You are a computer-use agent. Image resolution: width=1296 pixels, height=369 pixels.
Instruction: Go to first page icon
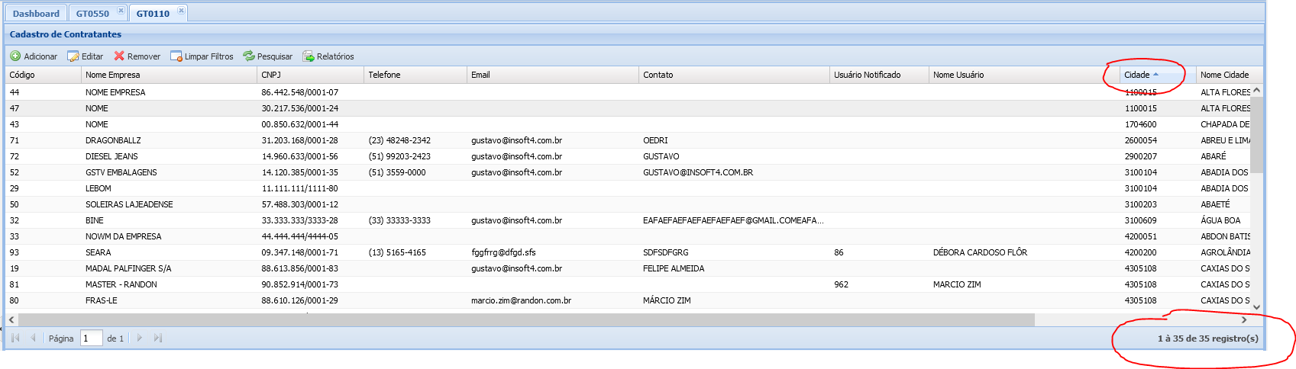15,338
